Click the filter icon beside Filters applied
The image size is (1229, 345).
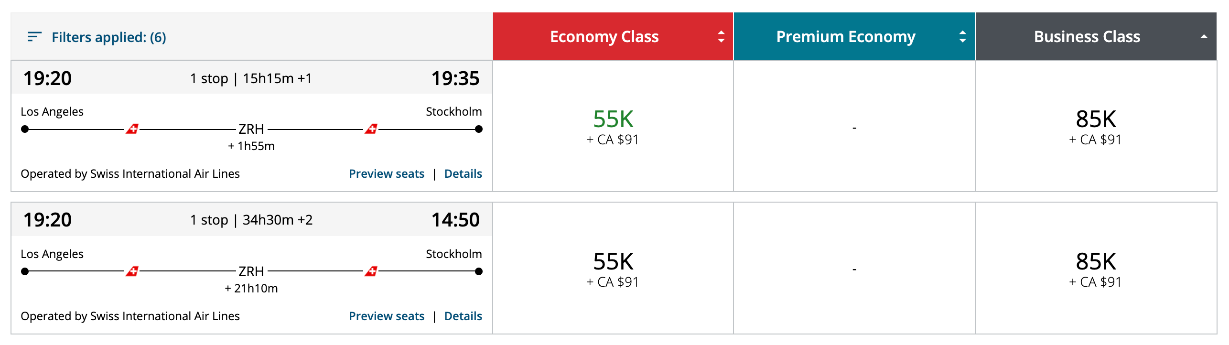tap(33, 37)
